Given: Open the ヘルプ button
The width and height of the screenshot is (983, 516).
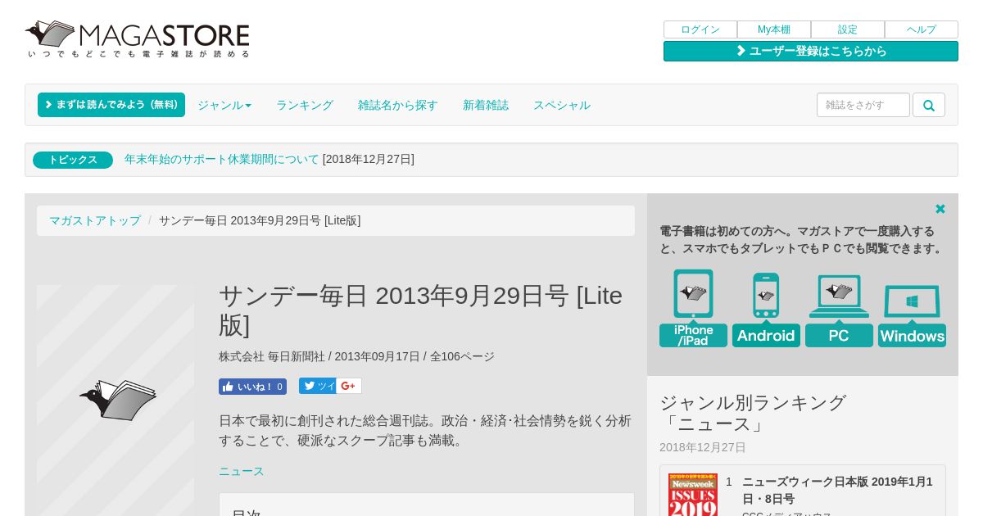Looking at the screenshot, I should click(922, 29).
